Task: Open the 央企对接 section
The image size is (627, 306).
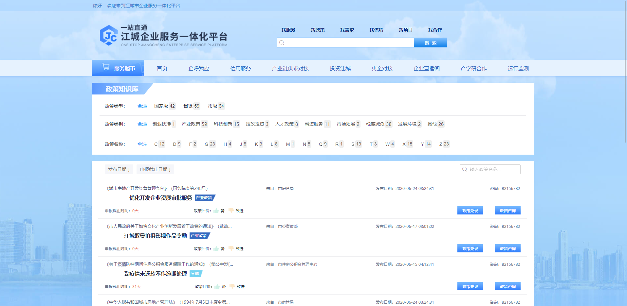Action: click(382, 68)
